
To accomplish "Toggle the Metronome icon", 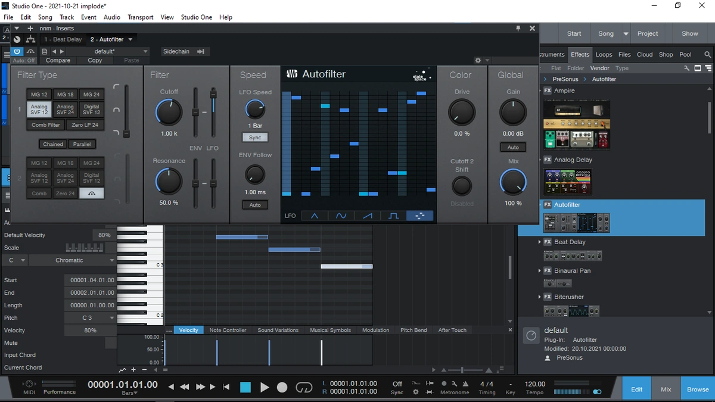I will (465, 384).
